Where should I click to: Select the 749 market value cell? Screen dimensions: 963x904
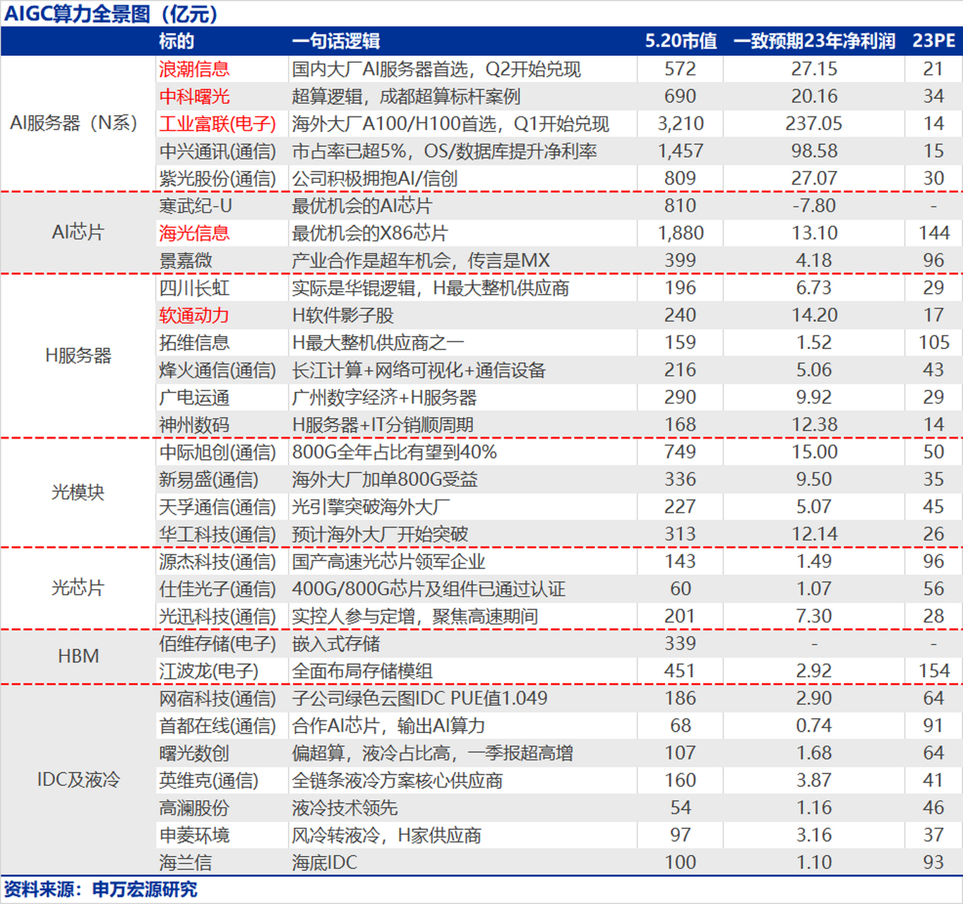coord(681,452)
